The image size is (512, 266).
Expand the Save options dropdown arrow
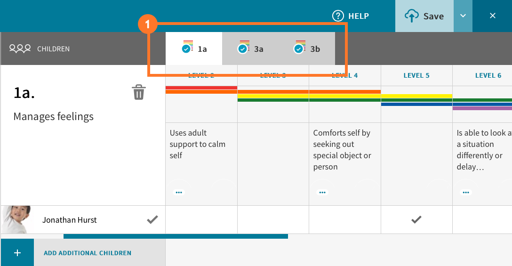click(463, 16)
